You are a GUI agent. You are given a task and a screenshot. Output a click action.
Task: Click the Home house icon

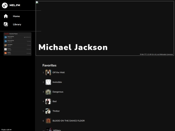click(x=6, y=16)
